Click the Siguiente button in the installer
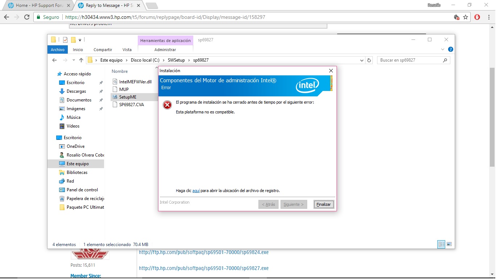The height and width of the screenshot is (279, 496). click(294, 204)
